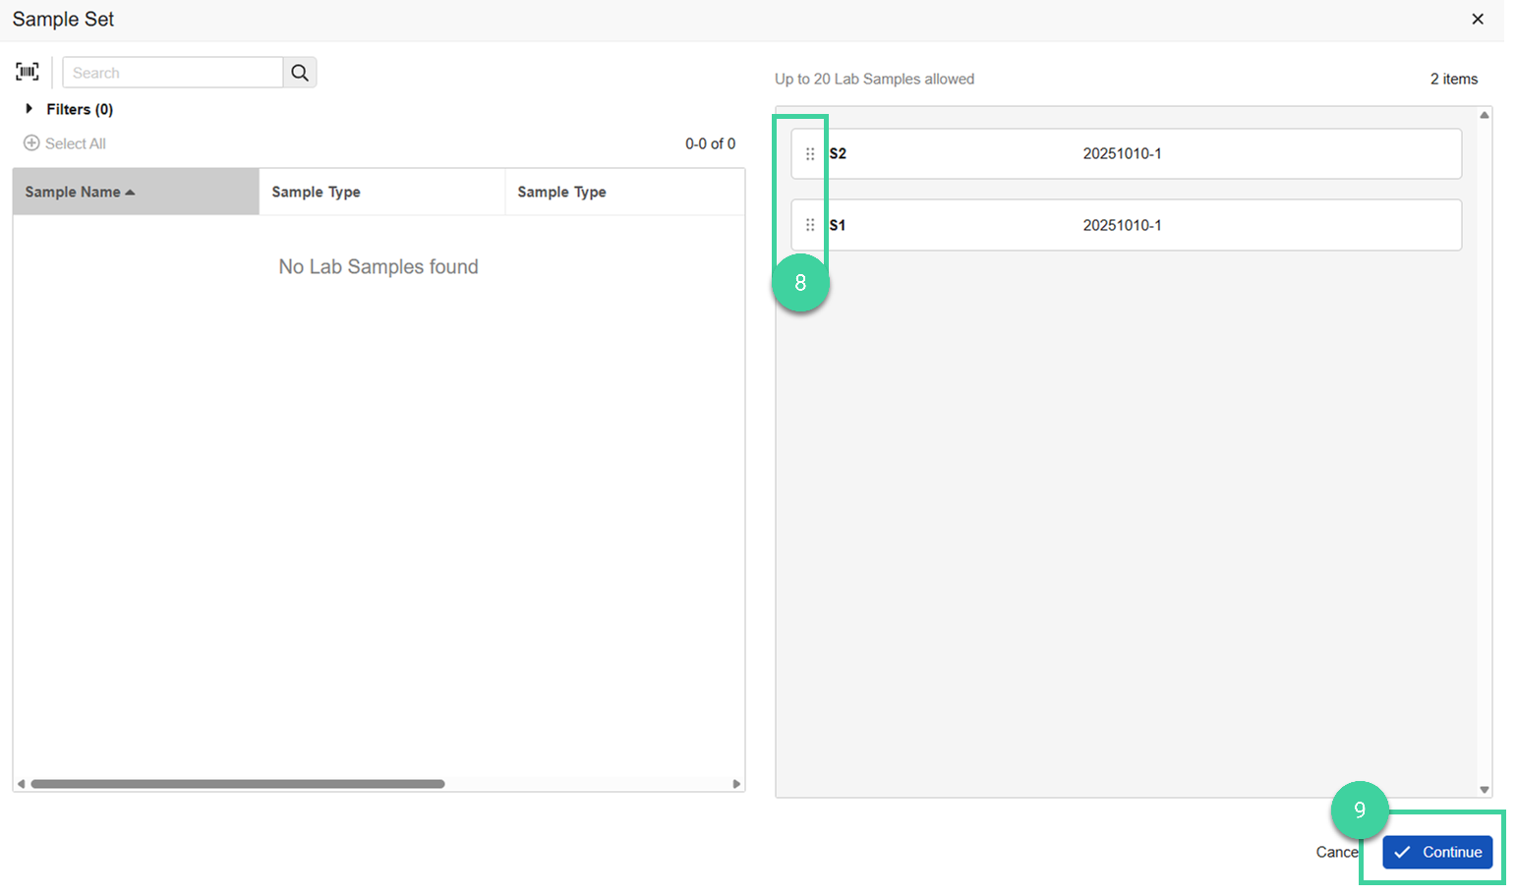Click the drag handle next to sample S1
The image size is (1516, 895).
point(809,225)
